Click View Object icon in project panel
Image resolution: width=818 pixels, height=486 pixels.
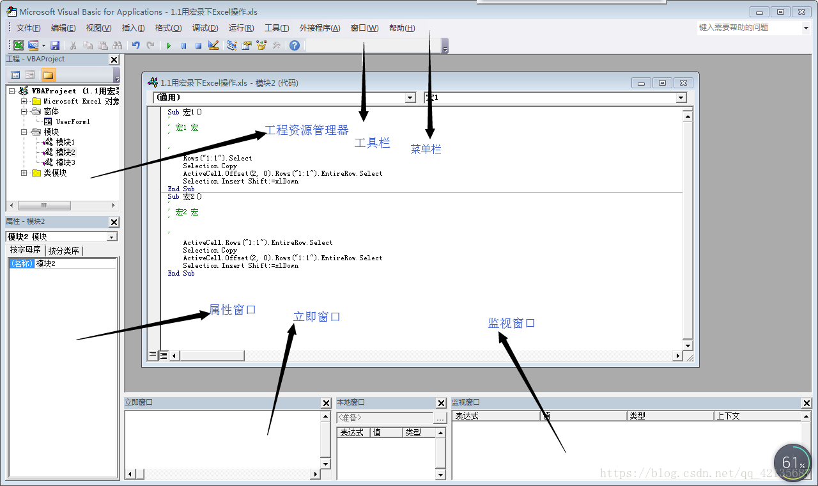(x=30, y=75)
